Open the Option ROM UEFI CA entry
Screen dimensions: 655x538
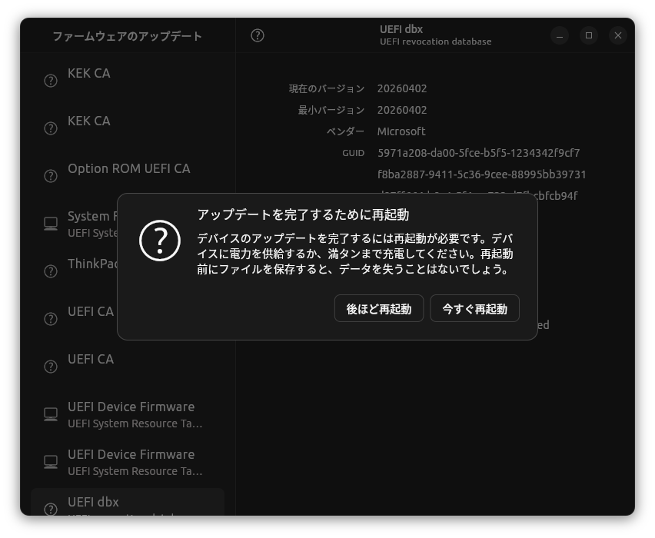point(128,175)
